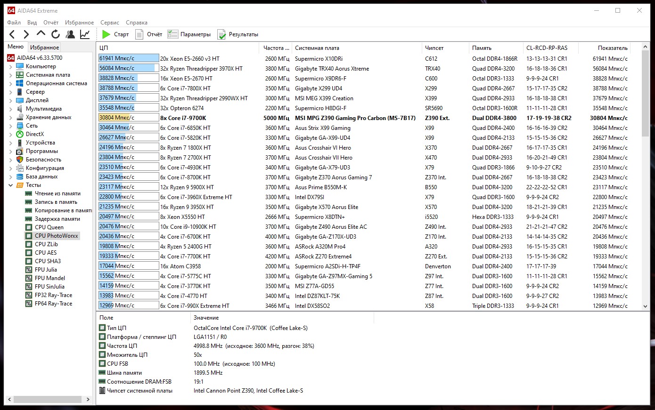Select the CPU AES test
The image size is (655, 410).
(46, 253)
